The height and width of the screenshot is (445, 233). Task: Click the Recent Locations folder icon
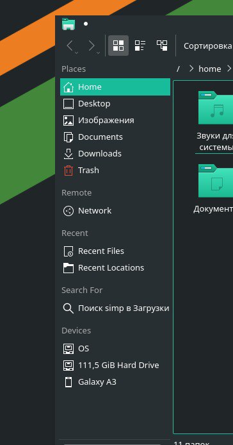68,268
